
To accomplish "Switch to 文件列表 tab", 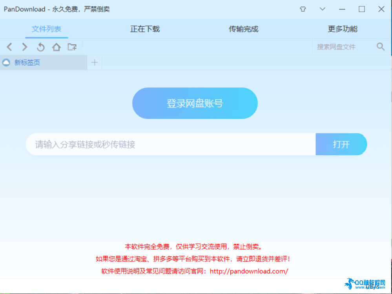I will [47, 29].
